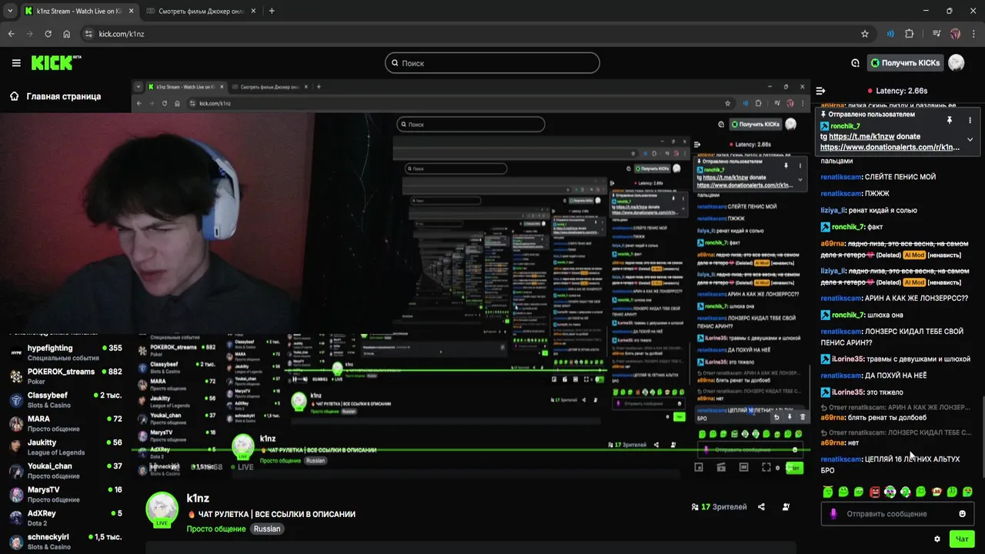Image resolution: width=985 pixels, height=554 pixels.
Task: Open the MarysTV channel
Action: (65, 495)
